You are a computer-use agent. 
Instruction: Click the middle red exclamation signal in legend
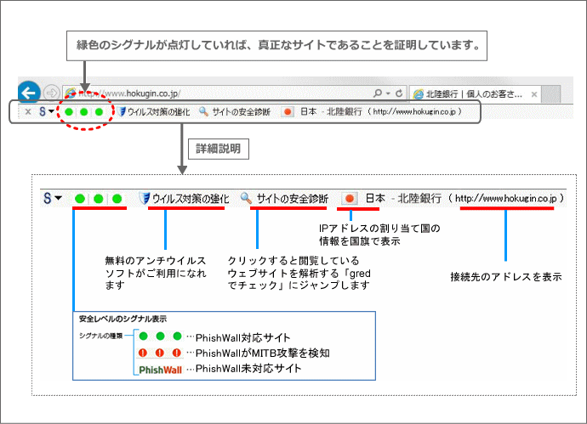[160, 353]
